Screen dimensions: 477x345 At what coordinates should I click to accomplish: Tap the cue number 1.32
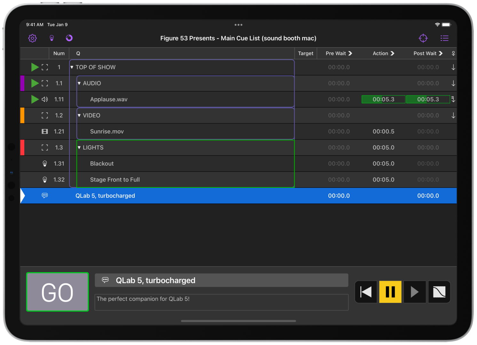[x=59, y=180]
